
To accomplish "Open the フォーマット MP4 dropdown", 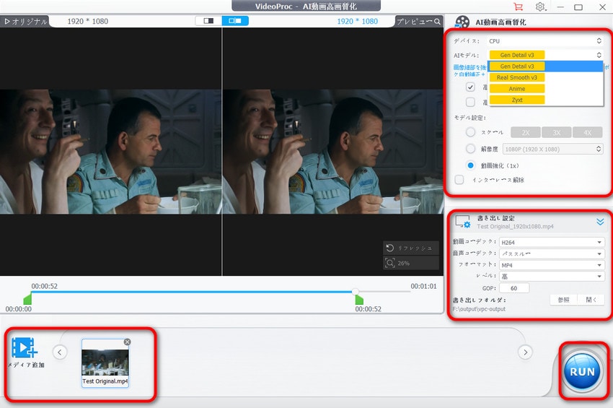I will tap(552, 265).
